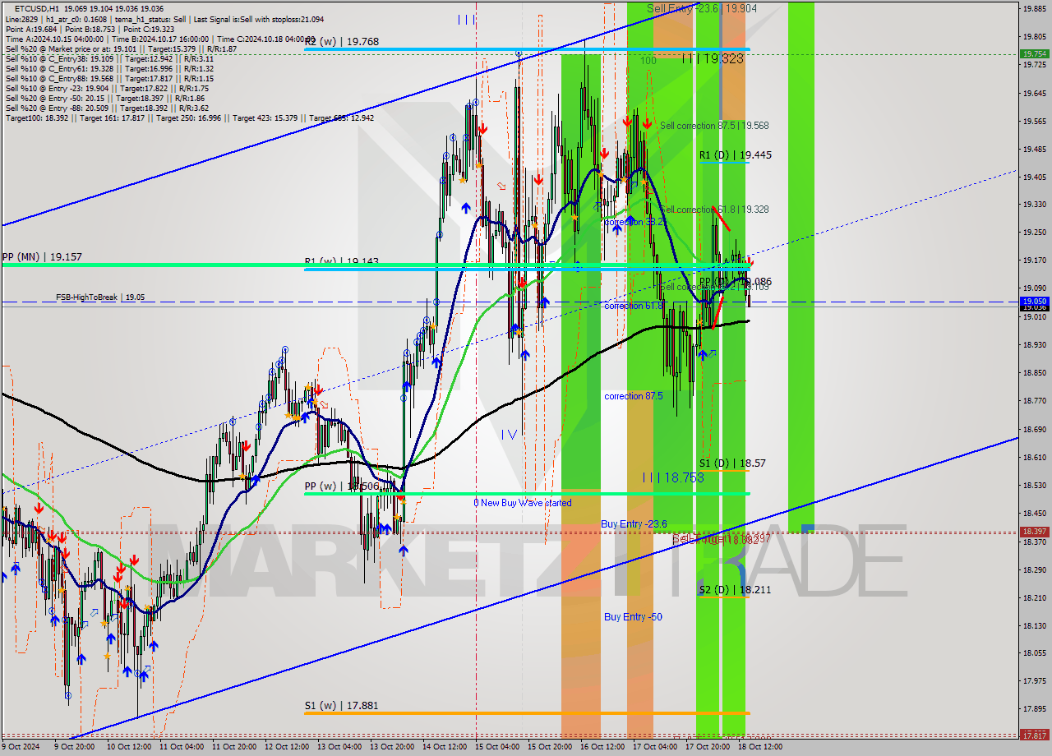This screenshot has height=756, width=1052.
Task: Click the 'PP (w) | 18.506' pivot label
Action: [341, 486]
